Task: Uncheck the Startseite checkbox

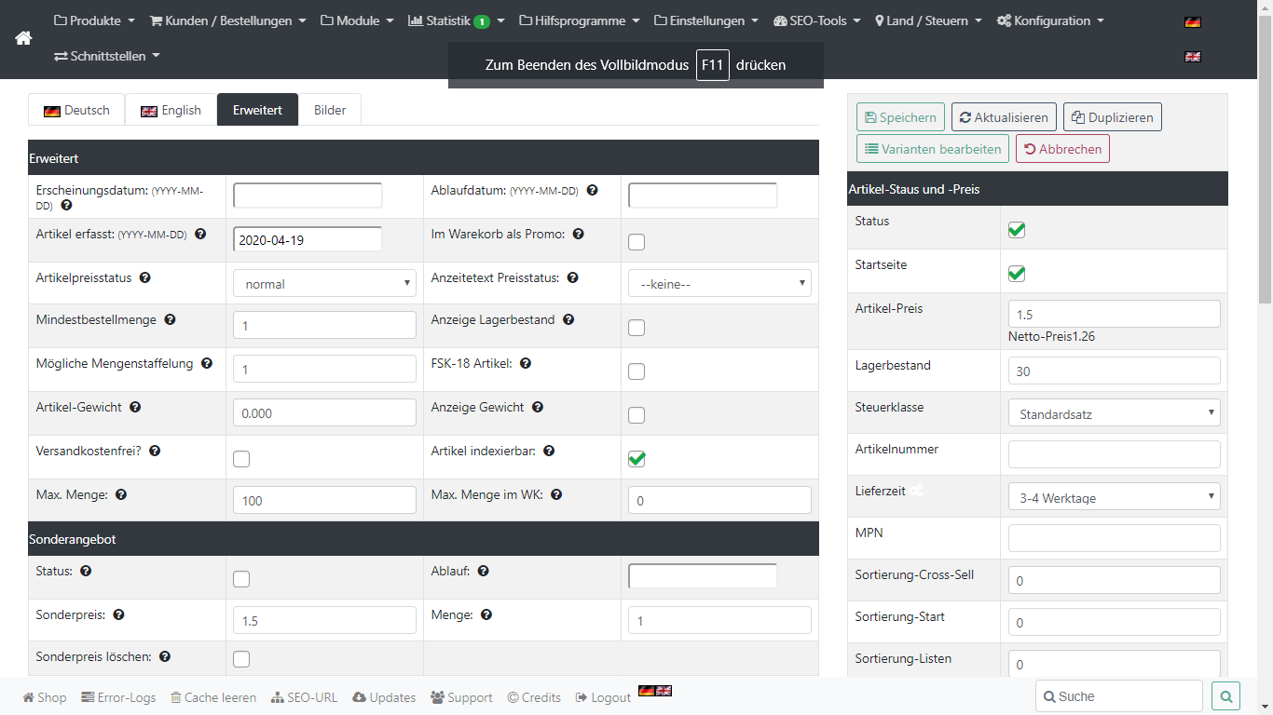Action: [1017, 274]
